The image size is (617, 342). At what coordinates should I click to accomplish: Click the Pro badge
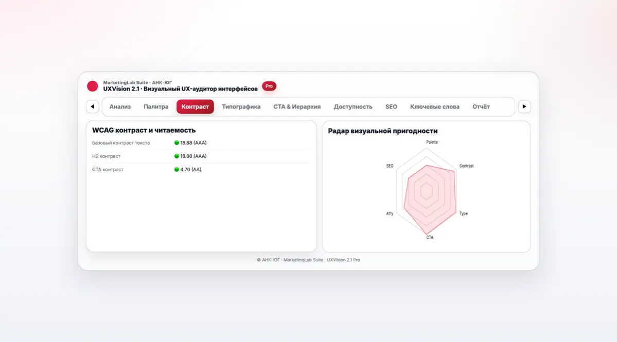point(269,86)
